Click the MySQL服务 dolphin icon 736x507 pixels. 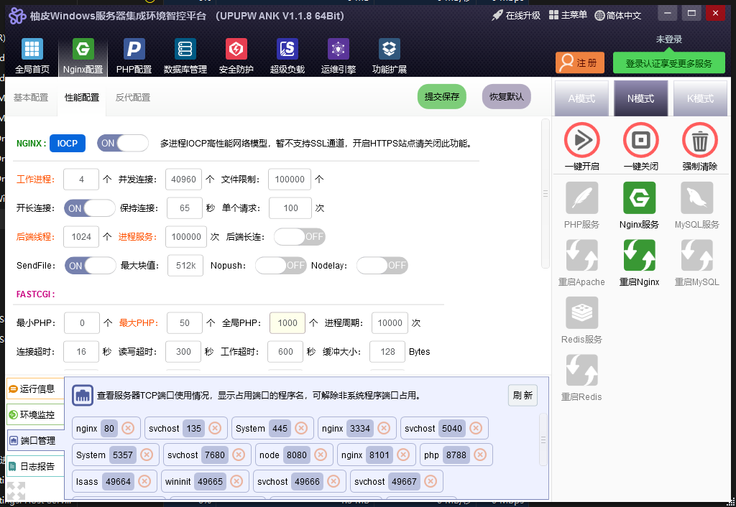tap(697, 198)
